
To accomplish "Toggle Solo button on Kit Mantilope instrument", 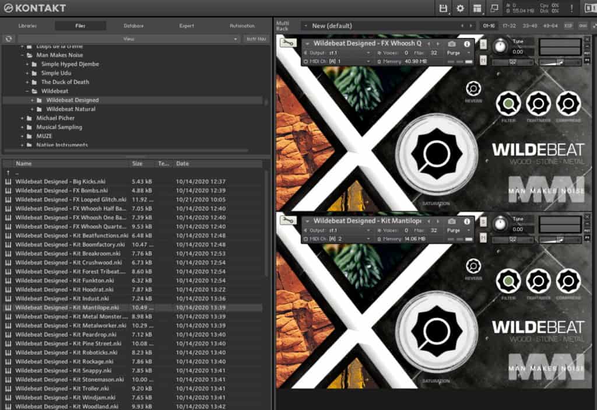I will tap(483, 222).
